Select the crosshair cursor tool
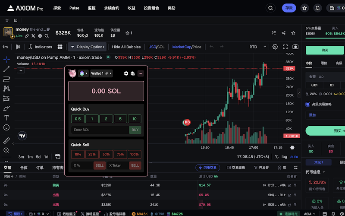 coord(6,59)
